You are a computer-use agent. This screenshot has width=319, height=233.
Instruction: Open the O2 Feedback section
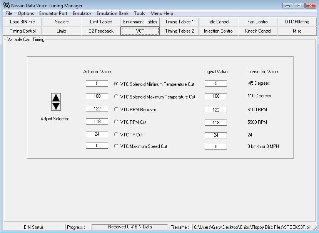click(101, 31)
